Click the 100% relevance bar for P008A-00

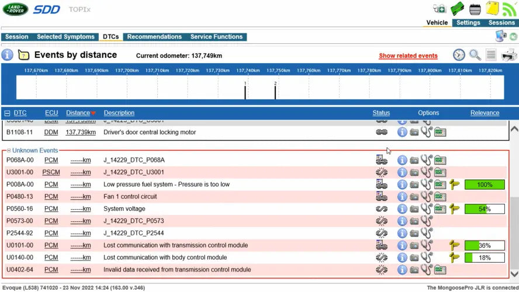pyautogui.click(x=485, y=185)
